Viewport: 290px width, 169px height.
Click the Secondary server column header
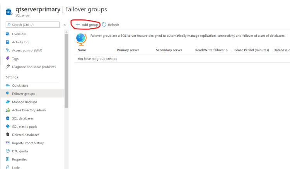[169, 50]
